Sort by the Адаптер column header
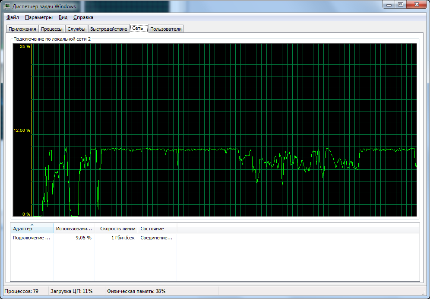This screenshot has width=430, height=299. (31, 229)
